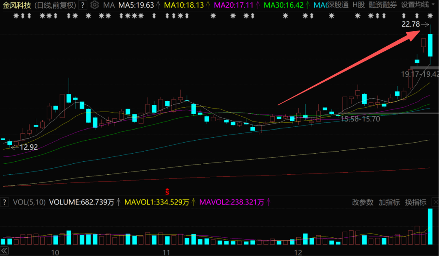Click the (日线,前复权) period label
The height and width of the screenshot is (256, 439).
pyautogui.click(x=55, y=5)
